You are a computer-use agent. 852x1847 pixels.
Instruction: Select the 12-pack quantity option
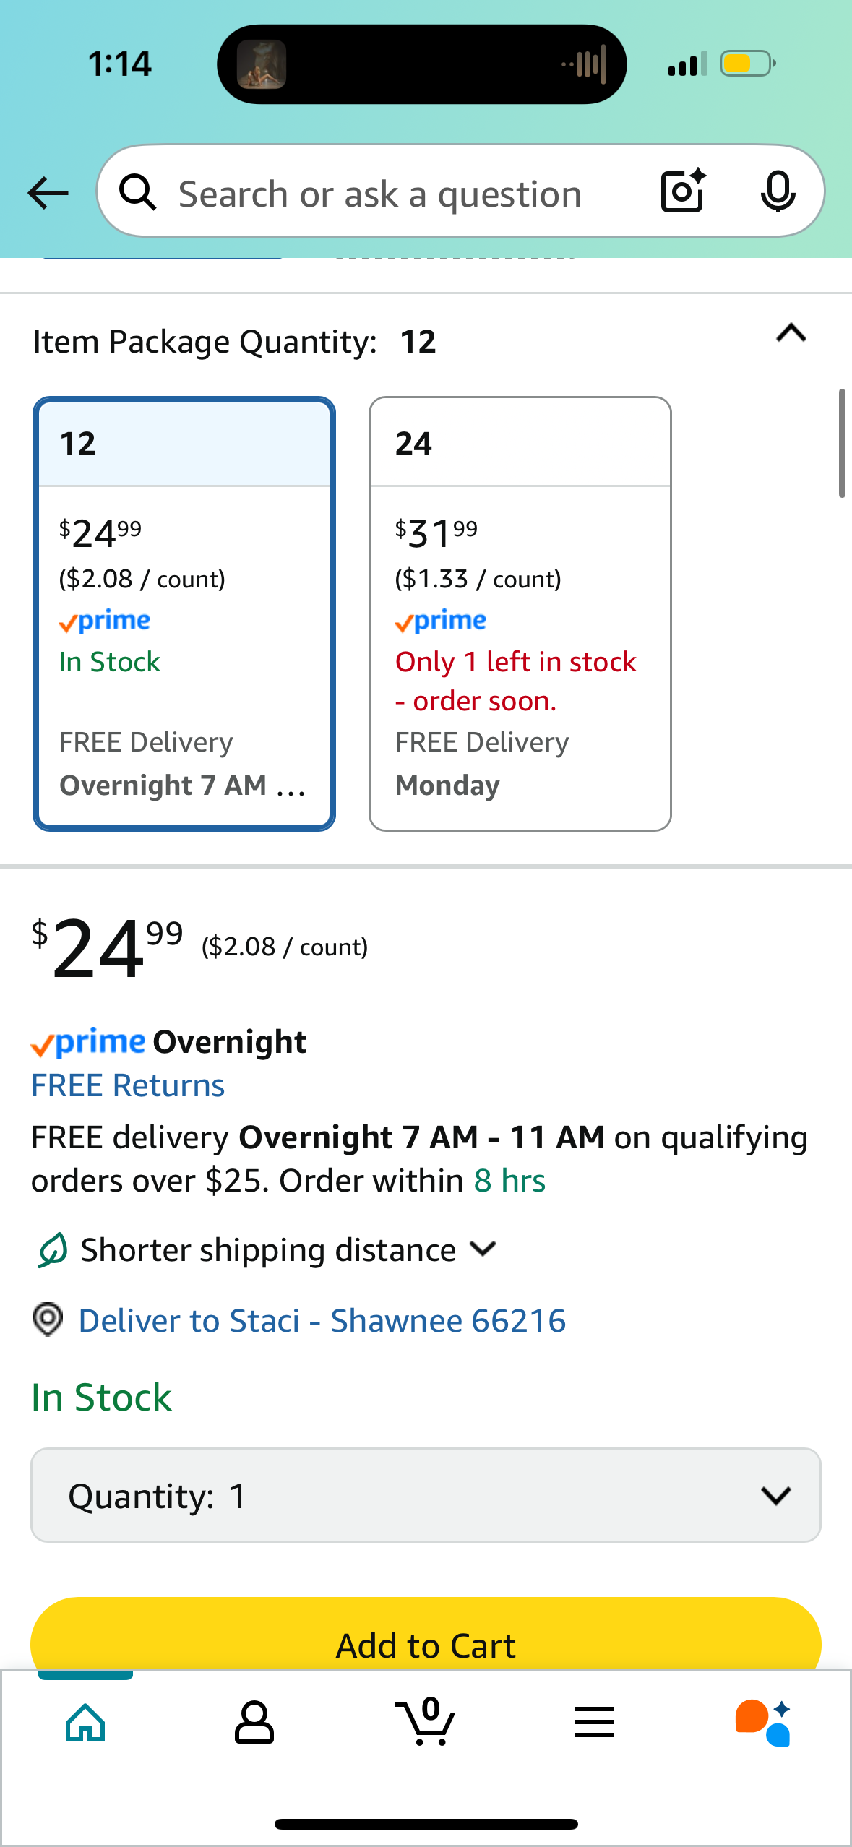184,613
